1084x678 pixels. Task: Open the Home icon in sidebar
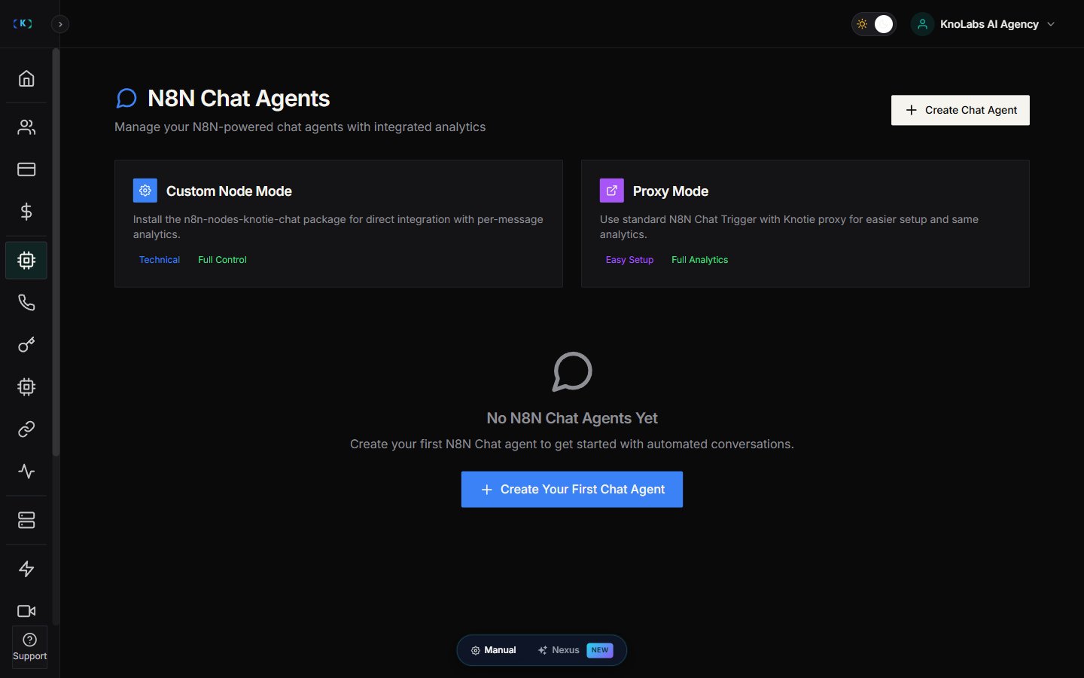click(x=26, y=78)
